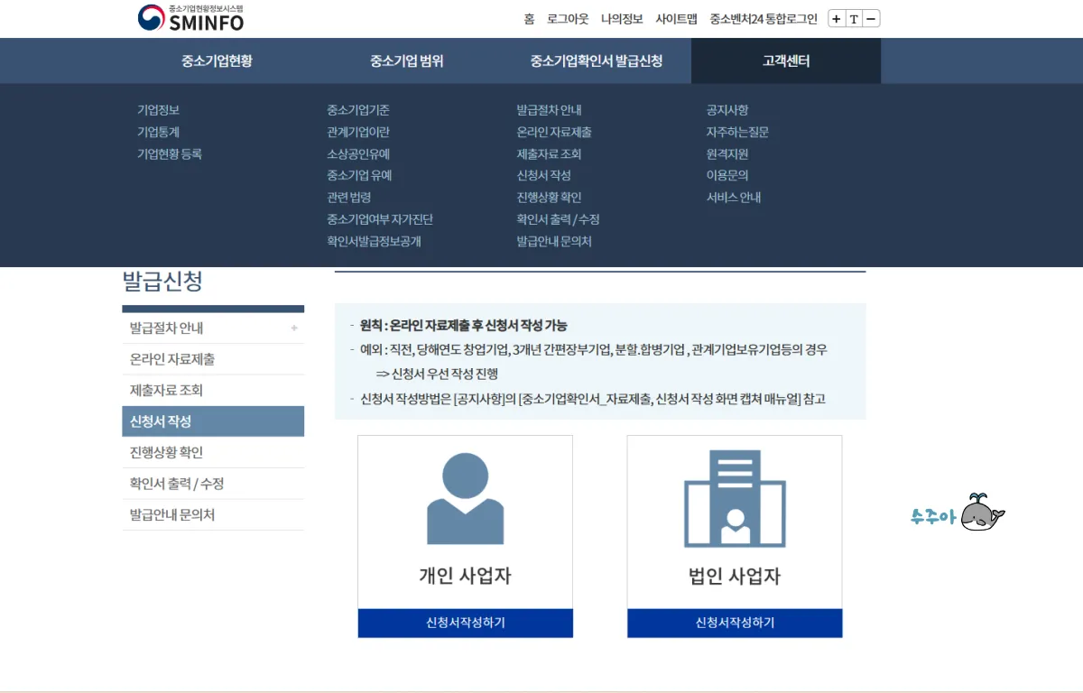
Task: Click 신청서작성하기 under 법인 사업자
Action: click(x=734, y=623)
